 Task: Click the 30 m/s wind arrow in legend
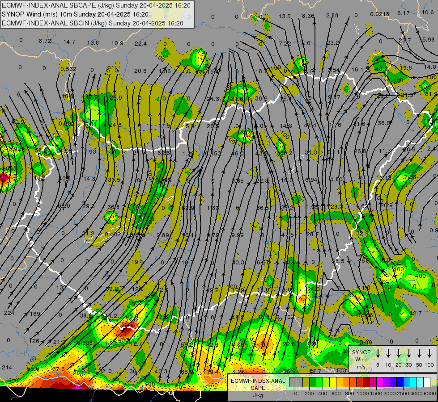click(409, 353)
